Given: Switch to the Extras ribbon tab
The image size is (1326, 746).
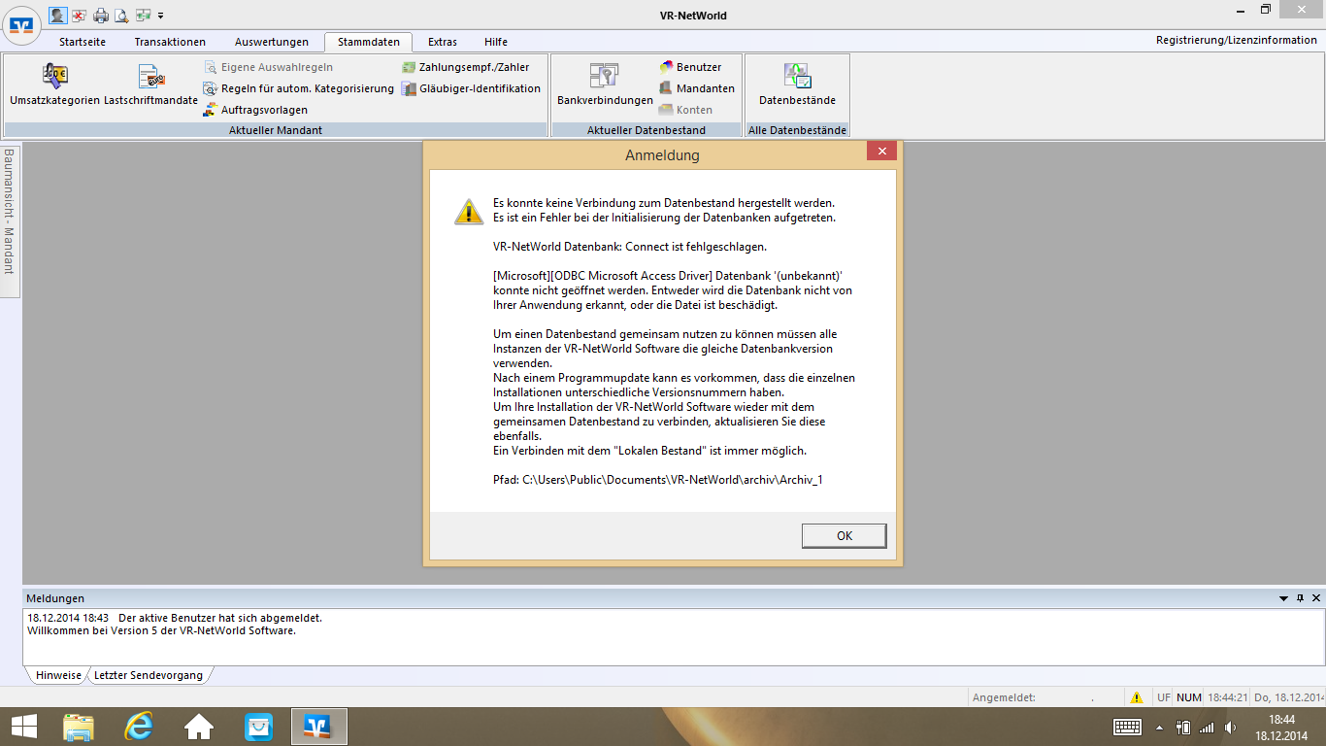Looking at the screenshot, I should click(x=443, y=42).
